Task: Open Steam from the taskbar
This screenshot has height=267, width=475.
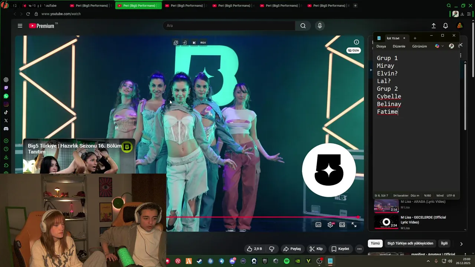Action: pyautogui.click(x=199, y=261)
